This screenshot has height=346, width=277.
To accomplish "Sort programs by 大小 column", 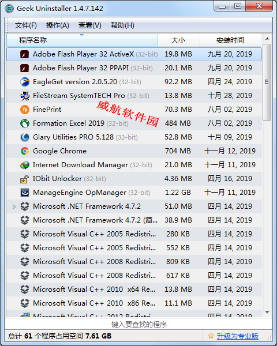I will click(x=178, y=40).
